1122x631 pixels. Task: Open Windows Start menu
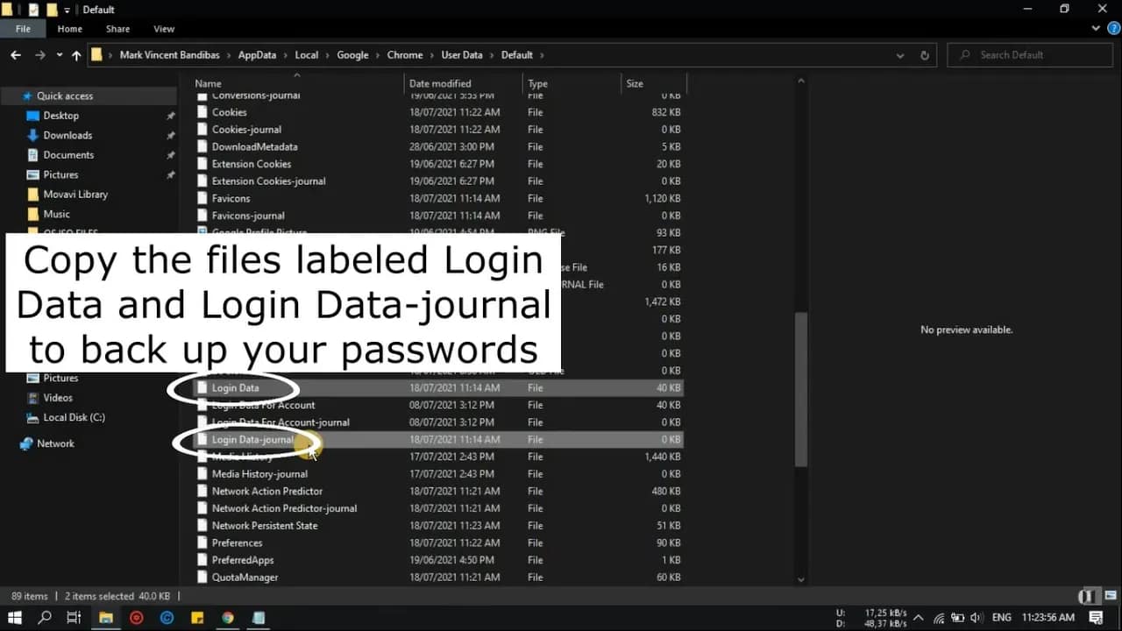click(x=15, y=618)
